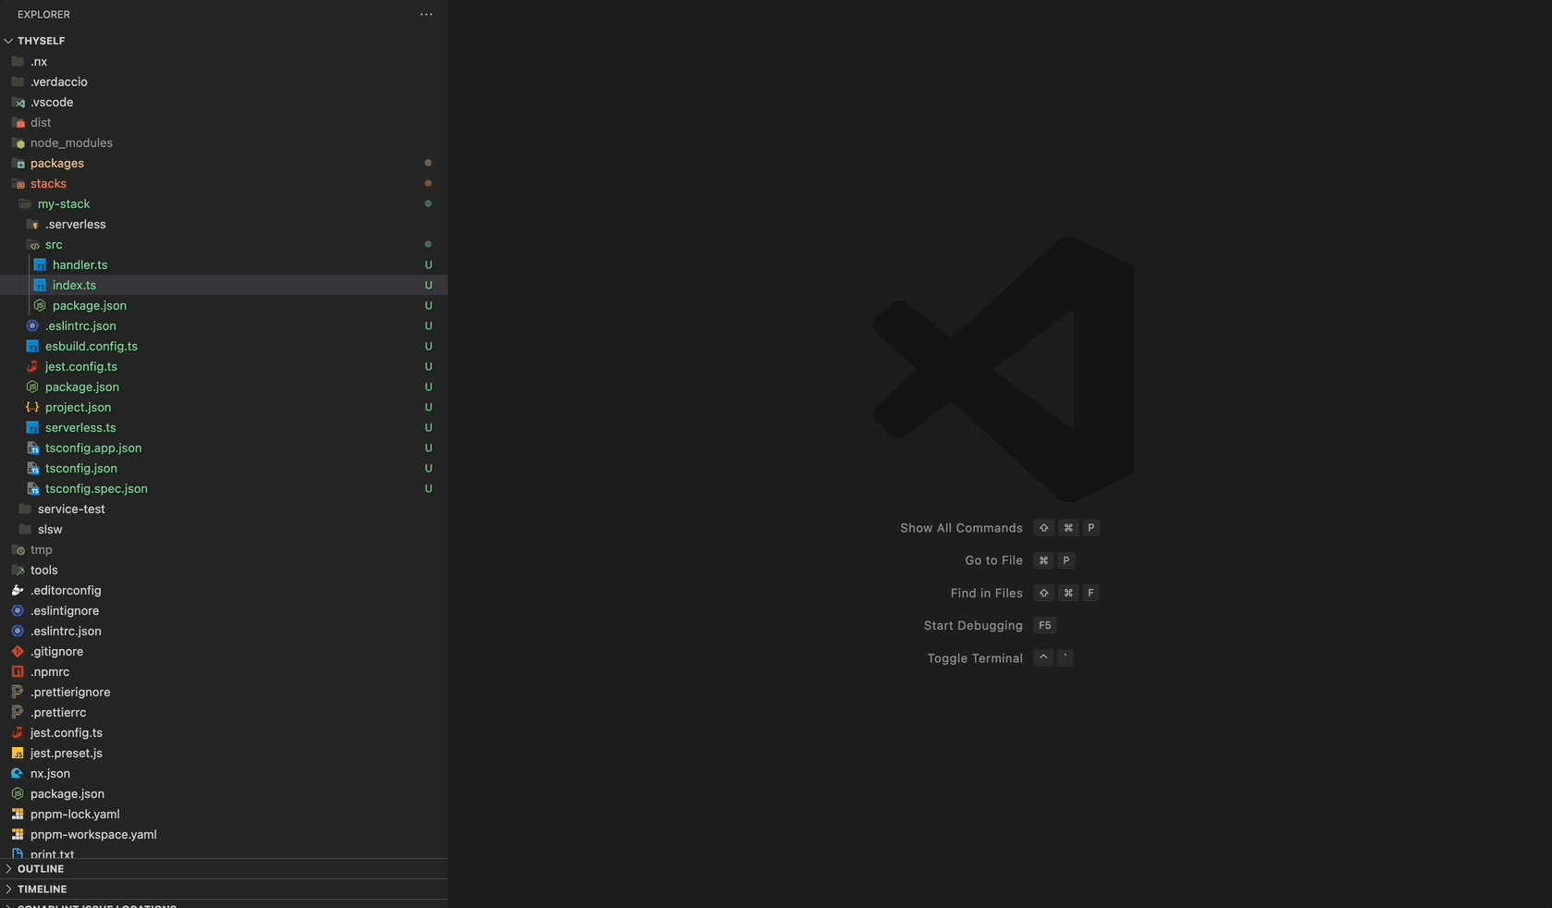1552x908 pixels.
Task: Click the .serverless folder icon
Action: (x=32, y=225)
